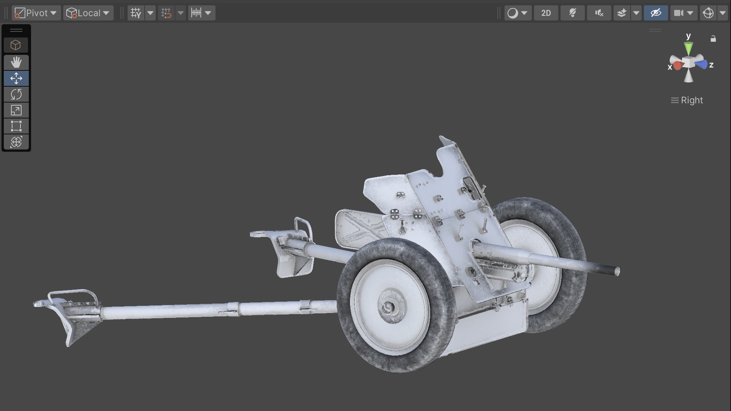Select the Rotate tool
Image resolution: width=731 pixels, height=411 pixels.
coord(16,94)
